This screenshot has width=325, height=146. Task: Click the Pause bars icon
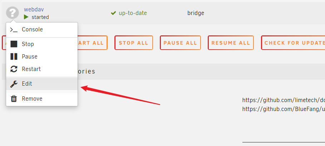[x=14, y=56]
